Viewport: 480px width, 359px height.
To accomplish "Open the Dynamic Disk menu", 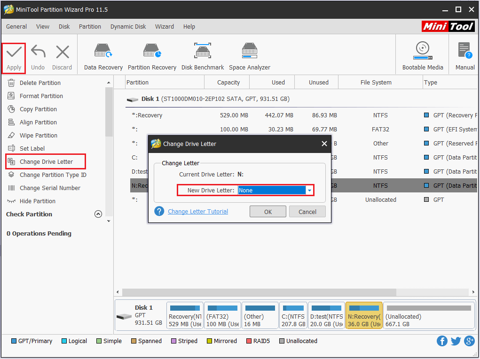I will [128, 27].
